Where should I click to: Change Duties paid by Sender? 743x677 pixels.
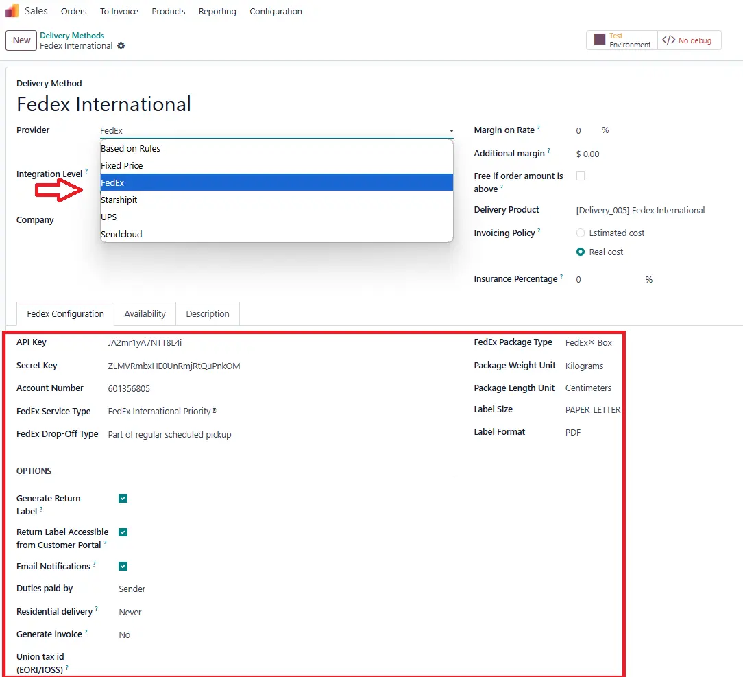(132, 589)
